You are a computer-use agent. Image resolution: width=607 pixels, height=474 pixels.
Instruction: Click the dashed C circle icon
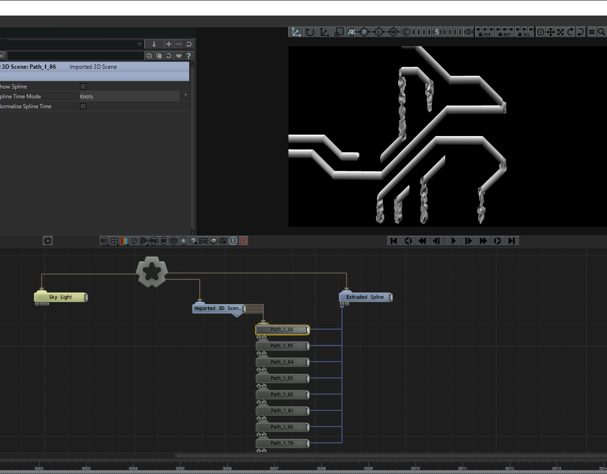pos(406,32)
